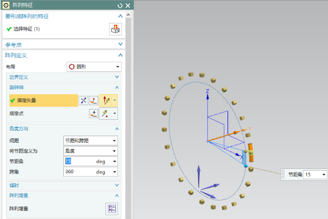Viewport: 328px width, 219px height.
Task: Expand the 辐射 section
Action: [117, 185]
